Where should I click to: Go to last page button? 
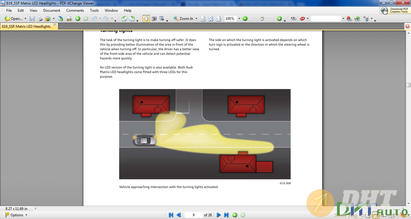coord(227,215)
